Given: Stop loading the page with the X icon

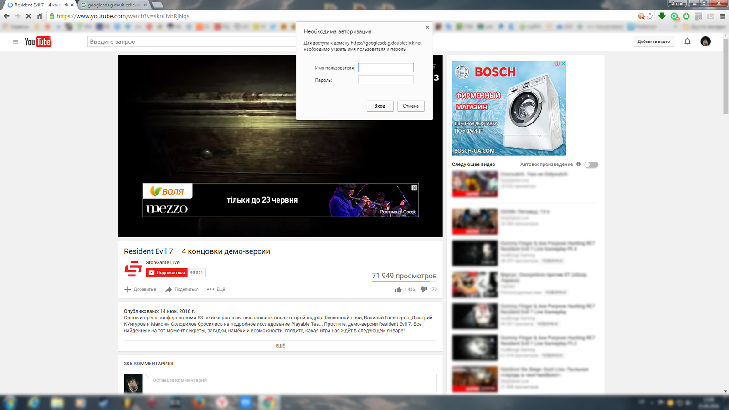Looking at the screenshot, I should [x=28, y=16].
